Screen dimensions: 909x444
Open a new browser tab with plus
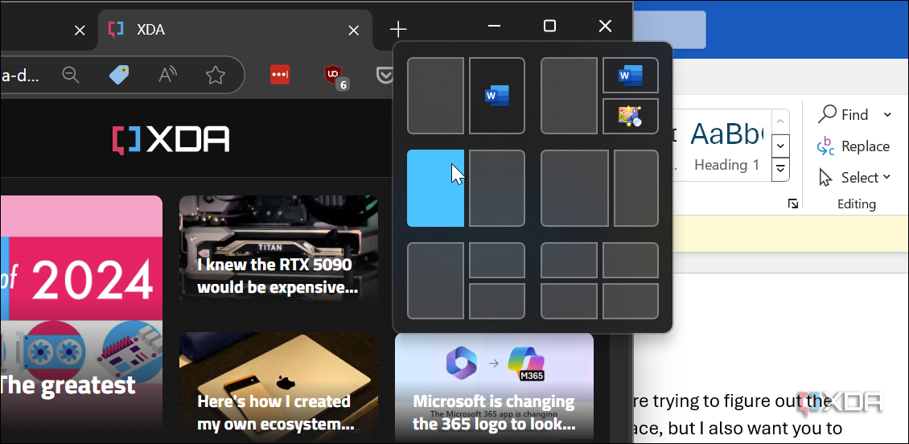pyautogui.click(x=398, y=29)
